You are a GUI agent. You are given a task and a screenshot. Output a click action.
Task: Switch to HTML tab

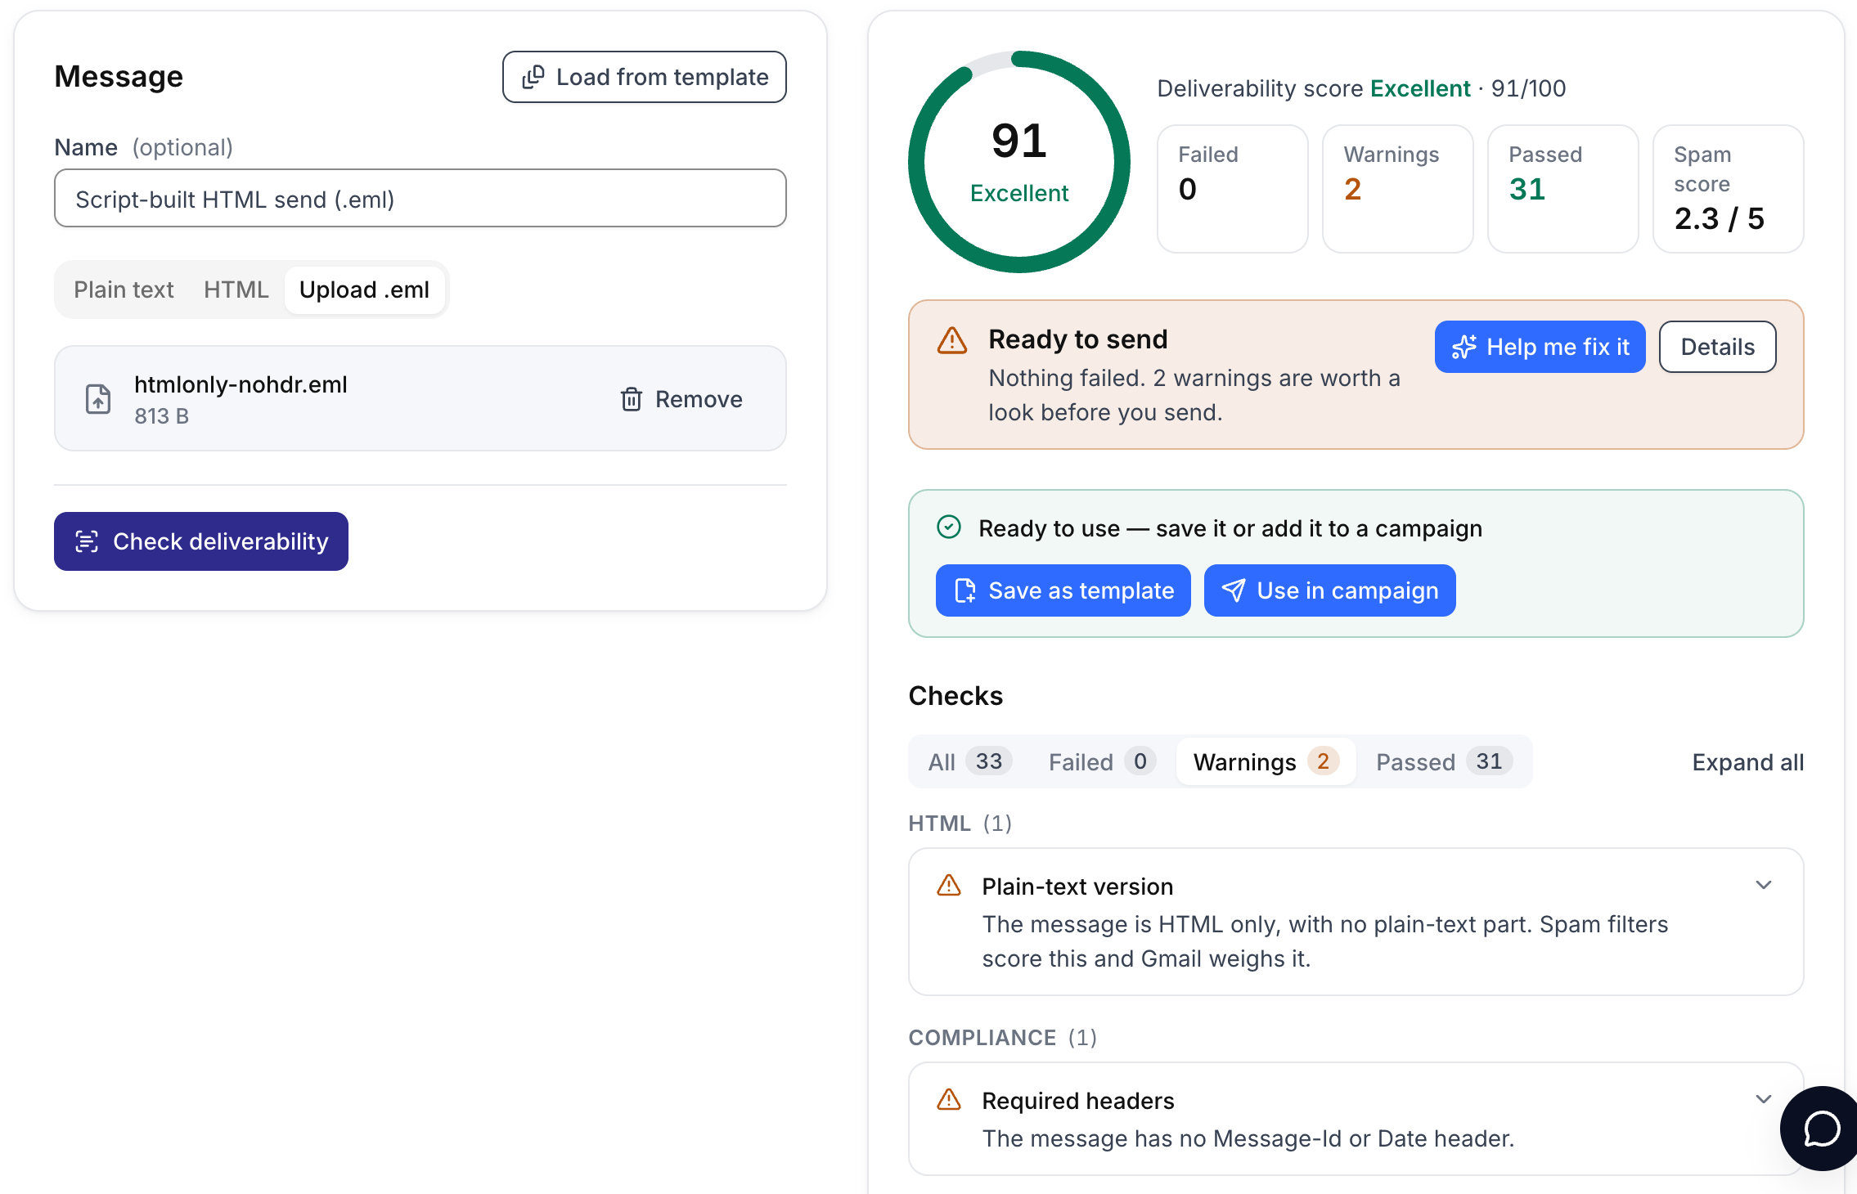click(x=236, y=290)
